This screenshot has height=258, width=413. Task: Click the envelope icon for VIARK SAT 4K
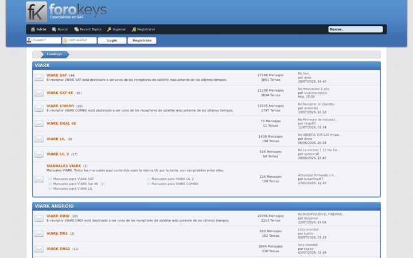[x=39, y=93]
